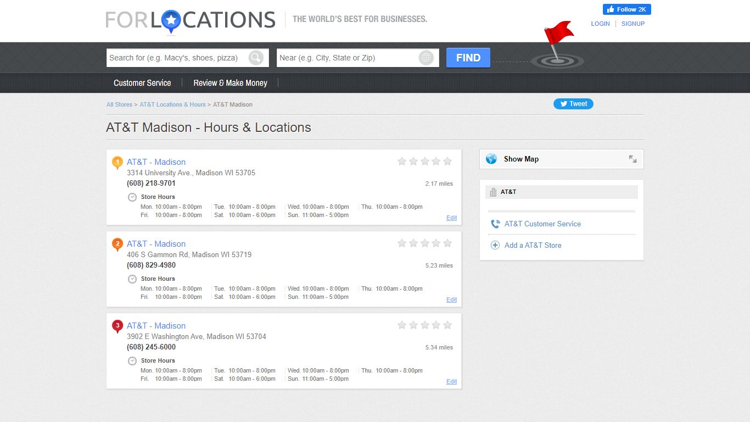
Task: Click the search magnifier icon
Action: (256, 58)
